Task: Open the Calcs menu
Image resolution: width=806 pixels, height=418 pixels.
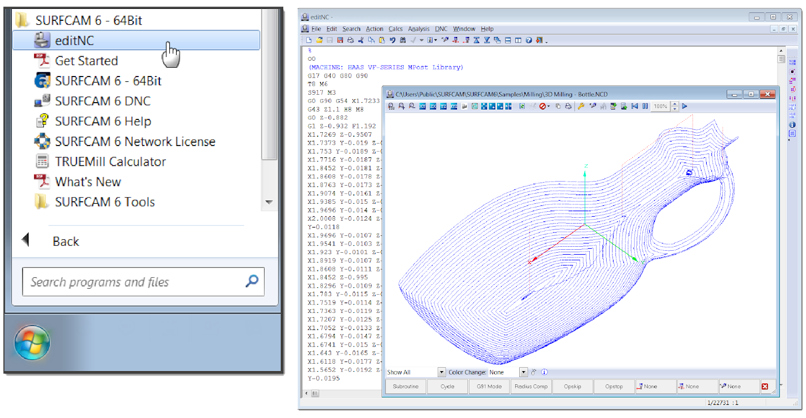Action: [395, 29]
